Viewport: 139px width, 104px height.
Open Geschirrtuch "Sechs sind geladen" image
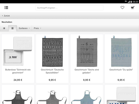coord(87,51)
